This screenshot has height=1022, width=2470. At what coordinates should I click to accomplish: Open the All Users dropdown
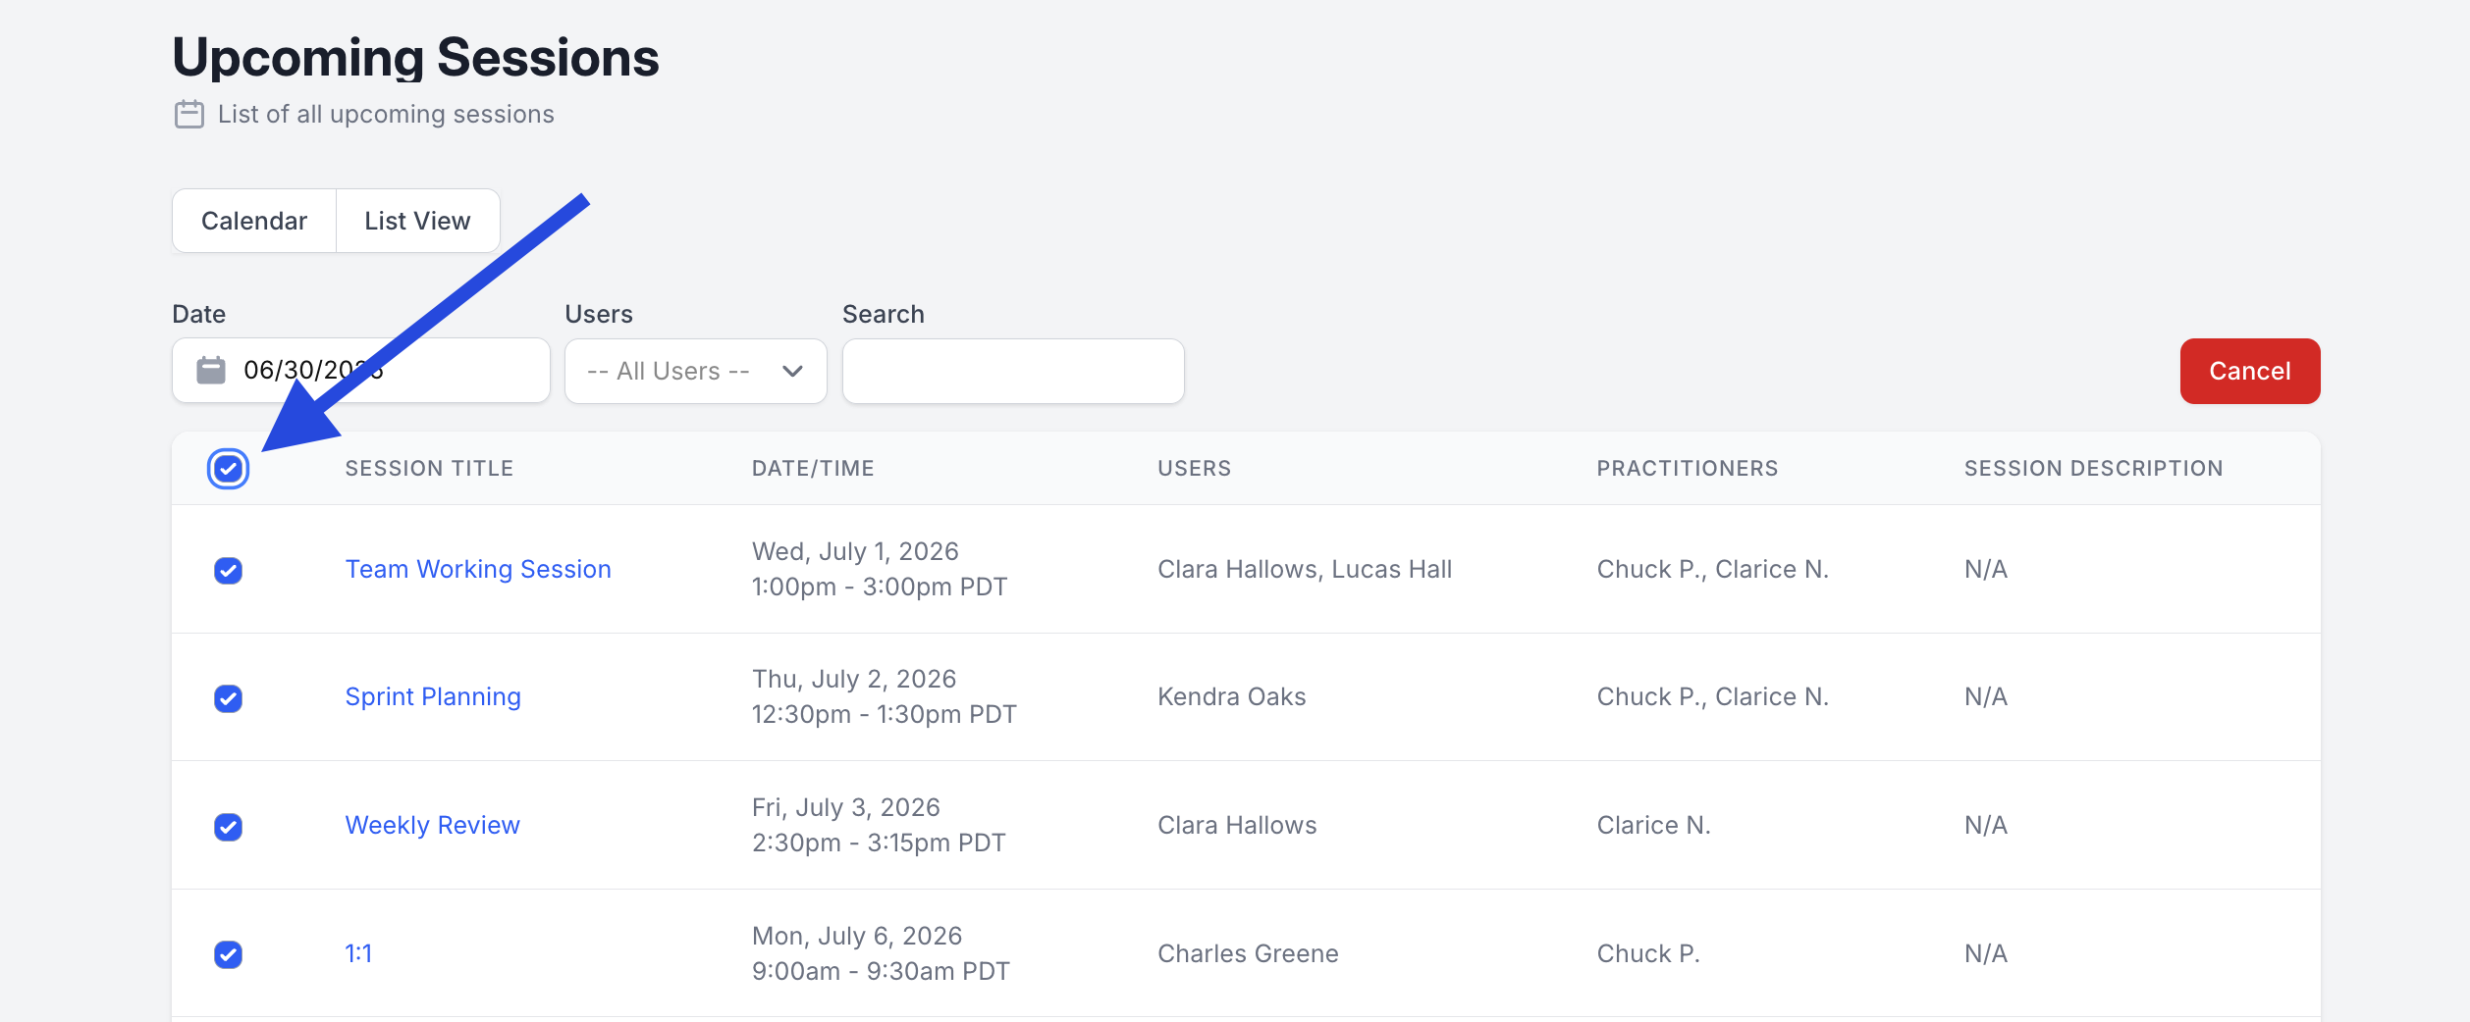coord(696,371)
